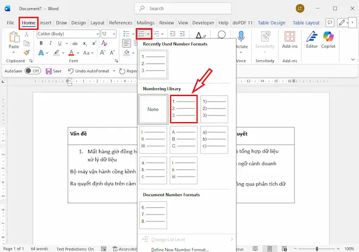Toggle the AutoSave switch

[x=32, y=71]
